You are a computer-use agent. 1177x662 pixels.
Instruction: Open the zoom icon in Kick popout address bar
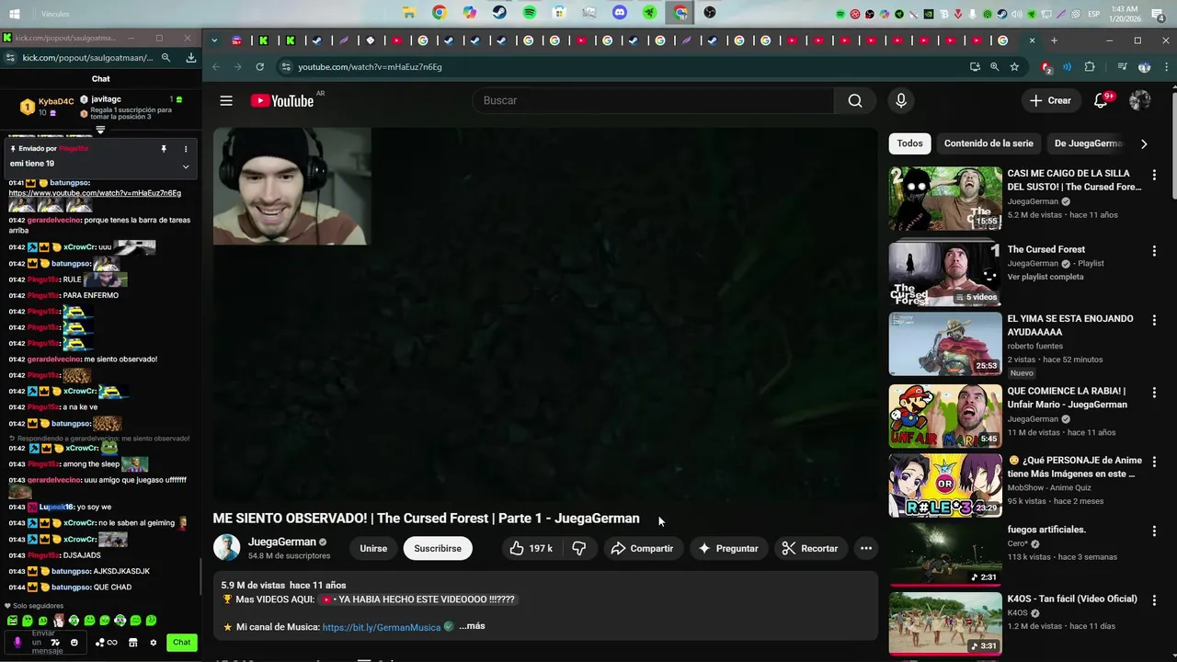click(166, 57)
